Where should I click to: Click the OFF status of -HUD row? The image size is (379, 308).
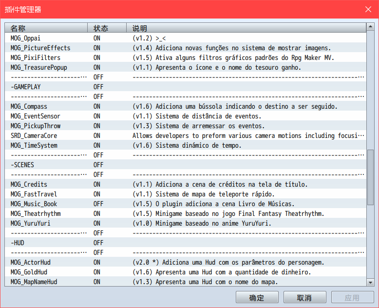click(98, 243)
